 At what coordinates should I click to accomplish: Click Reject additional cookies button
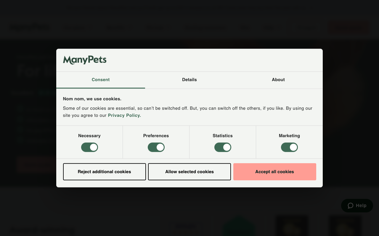pos(105,172)
